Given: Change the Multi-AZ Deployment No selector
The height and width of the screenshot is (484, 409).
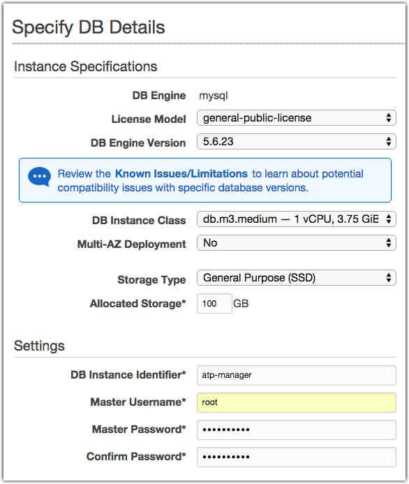Looking at the screenshot, I should pos(297,243).
